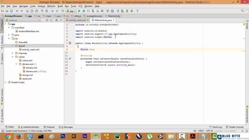Click the Cut scissors icon
The width and height of the screenshot is (249, 140).
(27, 11)
